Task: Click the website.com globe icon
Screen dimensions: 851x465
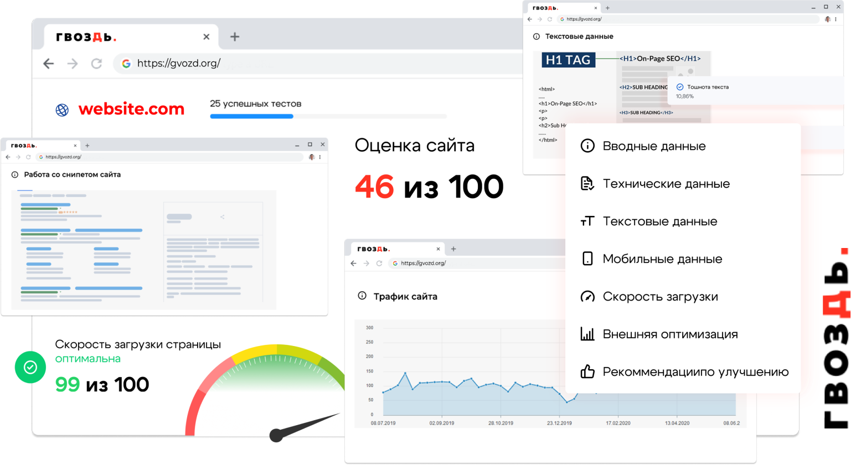Action: pyautogui.click(x=62, y=110)
